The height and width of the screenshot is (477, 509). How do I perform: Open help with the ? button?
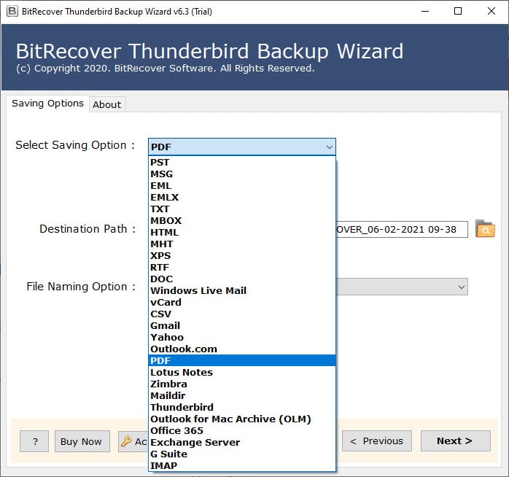pyautogui.click(x=34, y=441)
